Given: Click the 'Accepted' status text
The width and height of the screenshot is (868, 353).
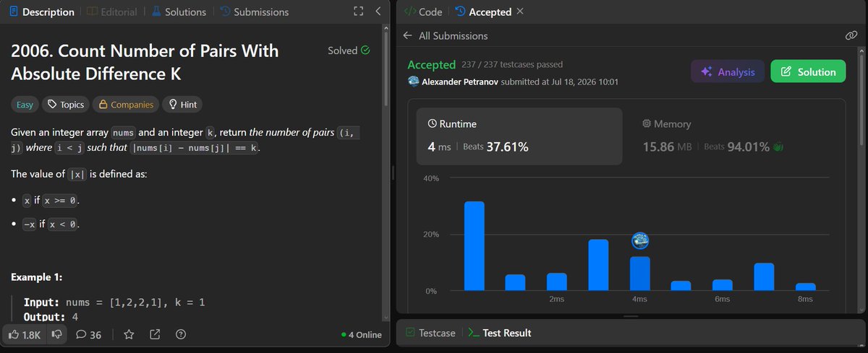Looking at the screenshot, I should [x=432, y=65].
